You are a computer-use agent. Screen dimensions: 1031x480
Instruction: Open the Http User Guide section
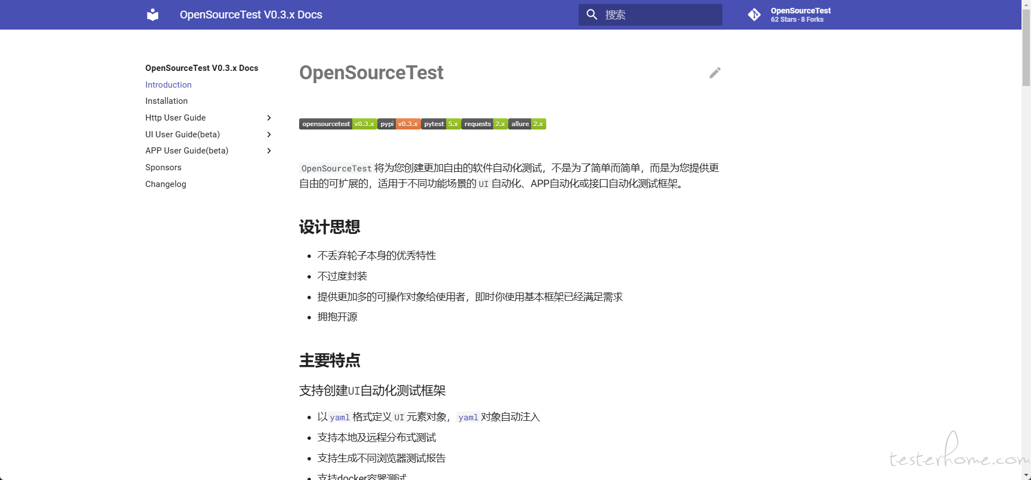click(176, 118)
